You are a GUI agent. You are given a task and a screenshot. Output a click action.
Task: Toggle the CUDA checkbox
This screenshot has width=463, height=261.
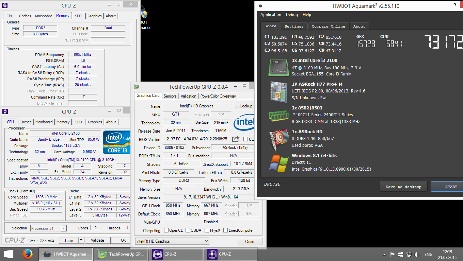tap(188, 230)
